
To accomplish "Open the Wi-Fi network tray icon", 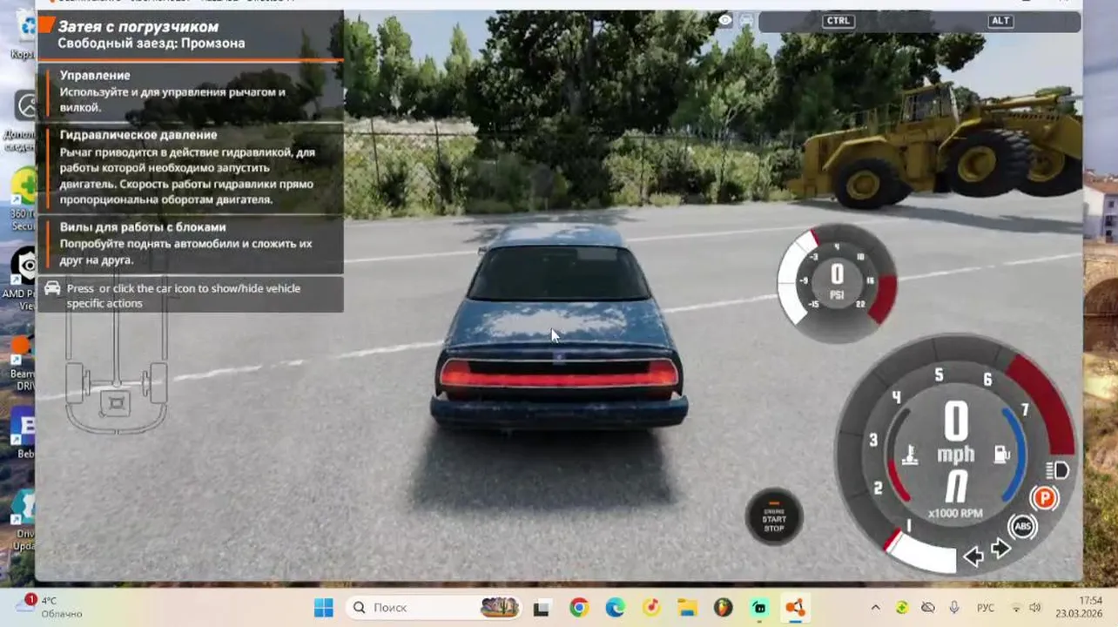I will pyautogui.click(x=1016, y=607).
